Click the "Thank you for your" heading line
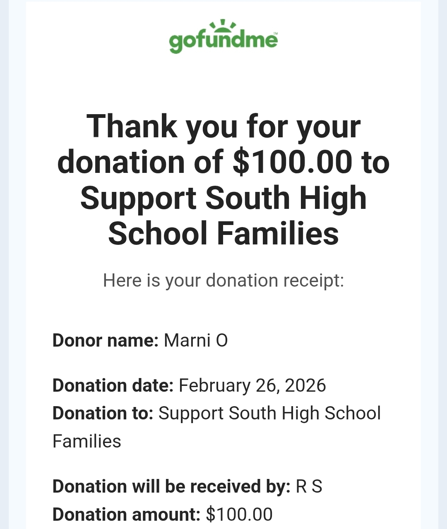 coord(223,126)
